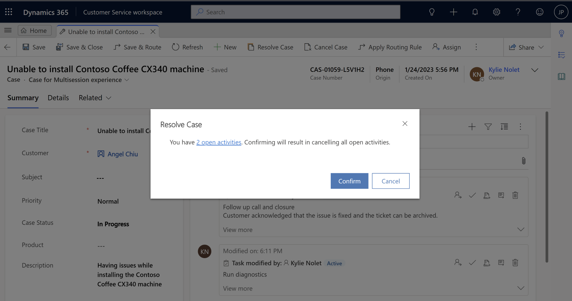Mark Run diagnostics task complete
The height and width of the screenshot is (301, 572).
472,262
